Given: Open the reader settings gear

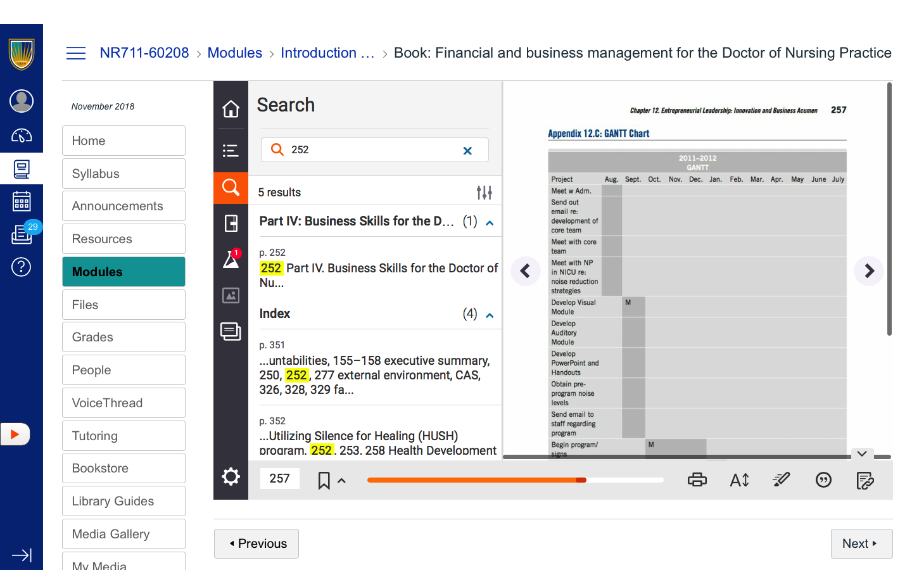Looking at the screenshot, I should 231,477.
